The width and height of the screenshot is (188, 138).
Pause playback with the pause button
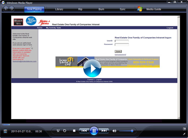[x=94, y=131]
